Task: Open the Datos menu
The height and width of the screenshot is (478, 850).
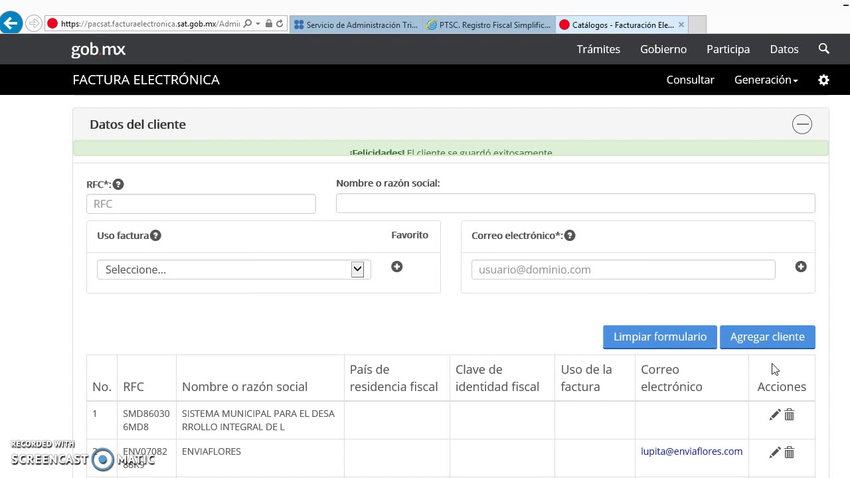Action: click(784, 49)
